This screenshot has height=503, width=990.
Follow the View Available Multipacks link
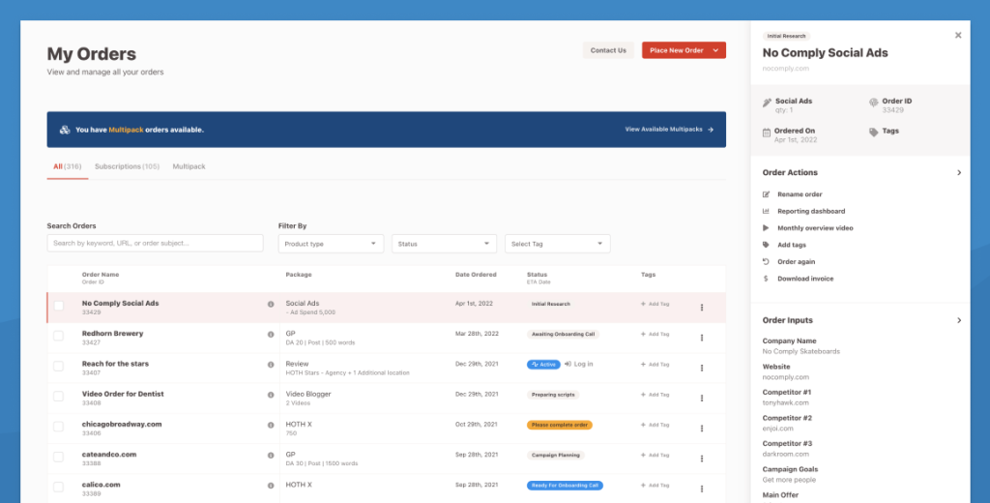(x=669, y=129)
